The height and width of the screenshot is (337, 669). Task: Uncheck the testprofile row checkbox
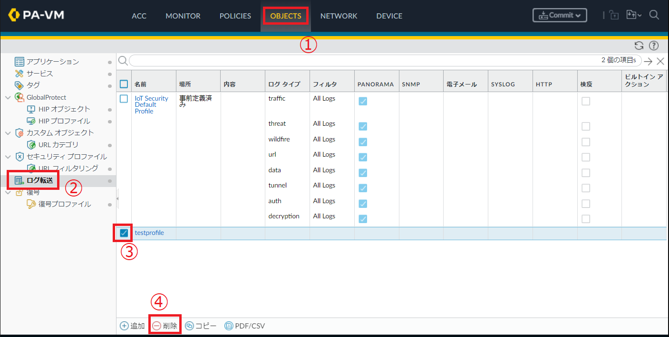124,233
